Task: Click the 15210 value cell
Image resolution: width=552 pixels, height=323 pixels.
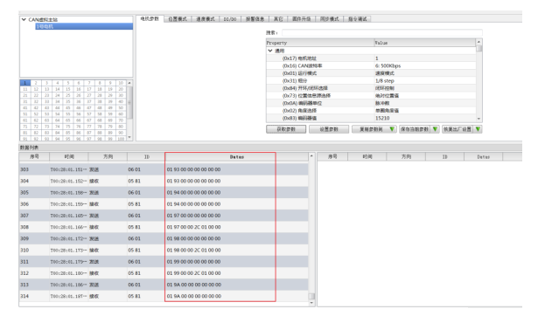Action: (x=424, y=118)
